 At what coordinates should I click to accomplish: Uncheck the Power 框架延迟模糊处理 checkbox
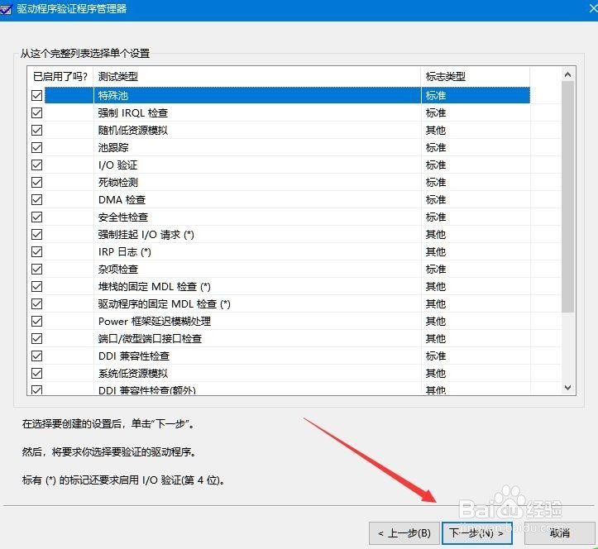click(x=36, y=321)
